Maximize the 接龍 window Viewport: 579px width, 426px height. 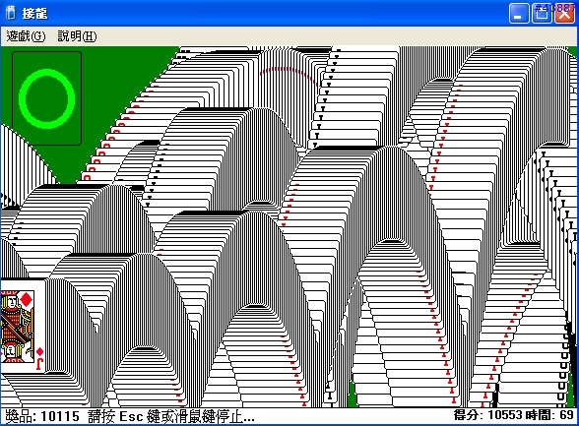coord(542,13)
